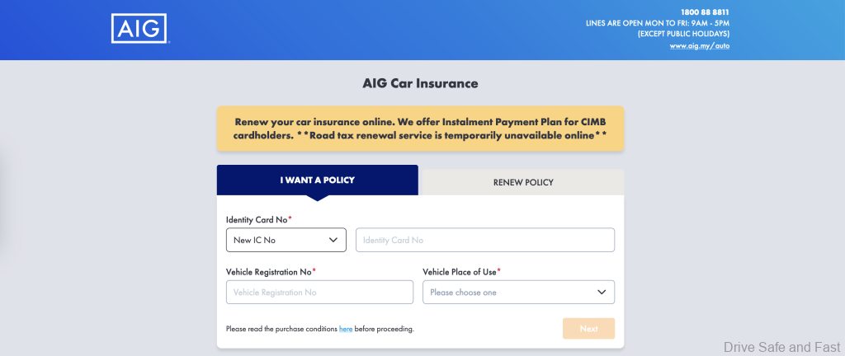The image size is (845, 356).
Task: Click the 1800 88 8811 phone number
Action: [x=705, y=12]
